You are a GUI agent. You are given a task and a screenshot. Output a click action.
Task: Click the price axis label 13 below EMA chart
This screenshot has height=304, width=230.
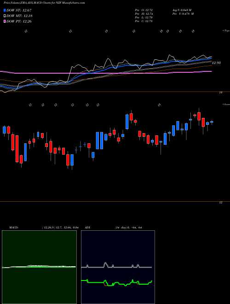click(221, 93)
